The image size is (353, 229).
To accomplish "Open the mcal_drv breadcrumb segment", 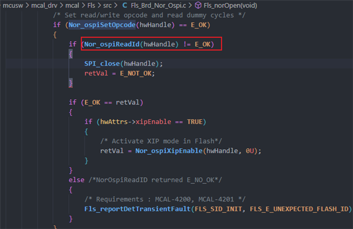I will pos(44,6).
